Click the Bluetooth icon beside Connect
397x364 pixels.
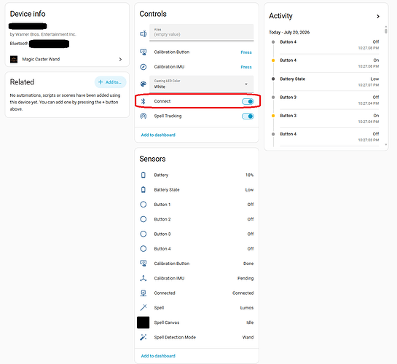coord(144,101)
